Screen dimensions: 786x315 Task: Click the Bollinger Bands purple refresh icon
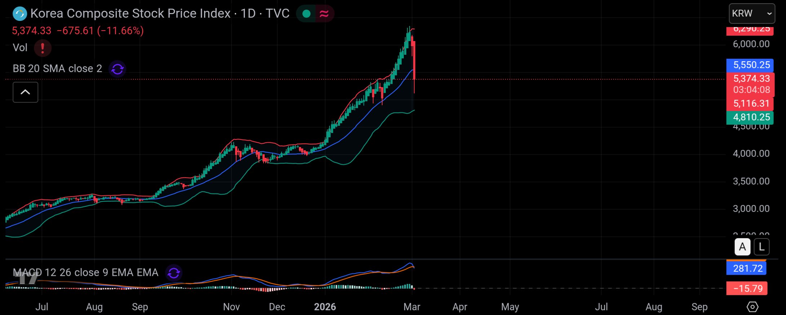pos(117,69)
